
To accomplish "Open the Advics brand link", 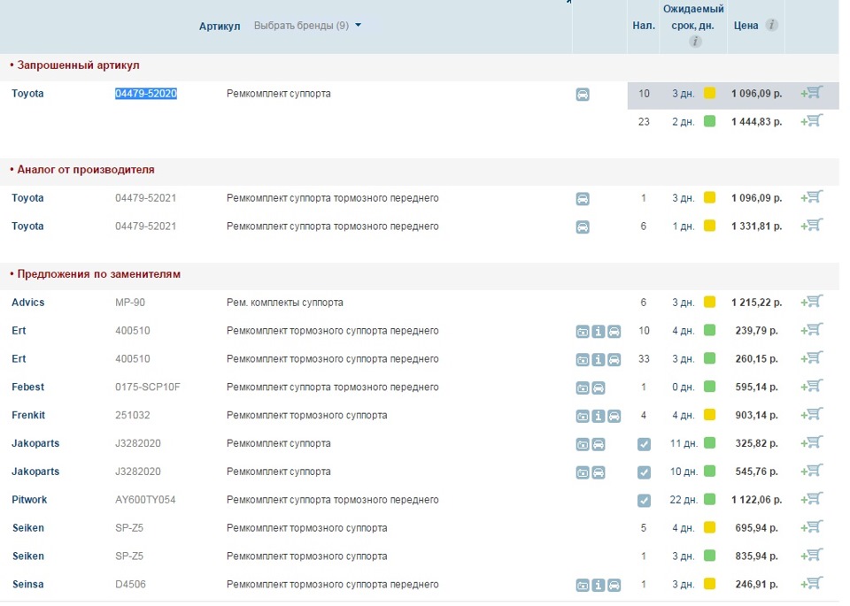I will click(27, 303).
